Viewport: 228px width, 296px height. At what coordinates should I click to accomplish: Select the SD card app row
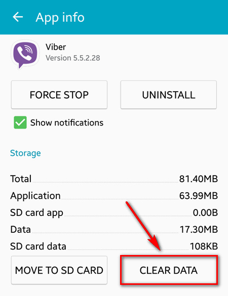tap(114, 213)
